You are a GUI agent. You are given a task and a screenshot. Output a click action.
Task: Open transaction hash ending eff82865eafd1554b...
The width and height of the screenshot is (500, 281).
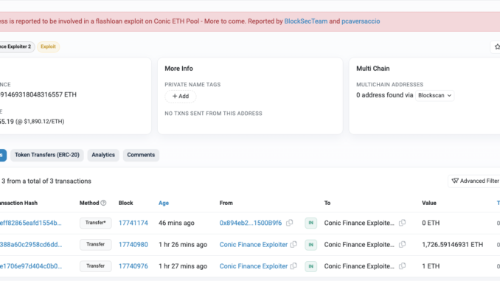click(x=31, y=223)
